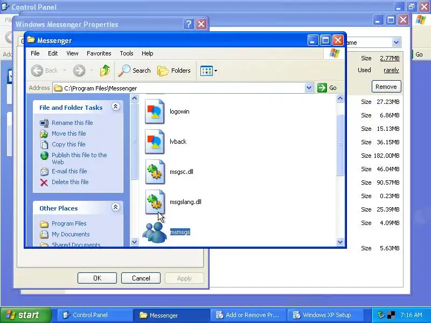
Task: Open the Search pane
Action: pyautogui.click(x=134, y=71)
